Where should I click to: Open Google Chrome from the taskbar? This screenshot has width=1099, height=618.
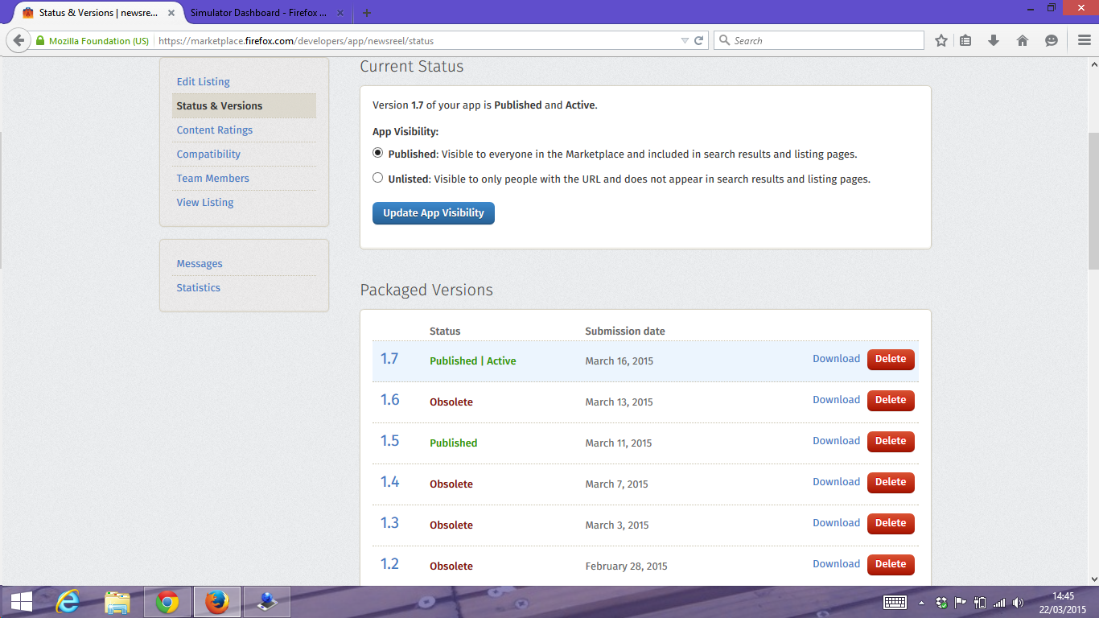167,602
